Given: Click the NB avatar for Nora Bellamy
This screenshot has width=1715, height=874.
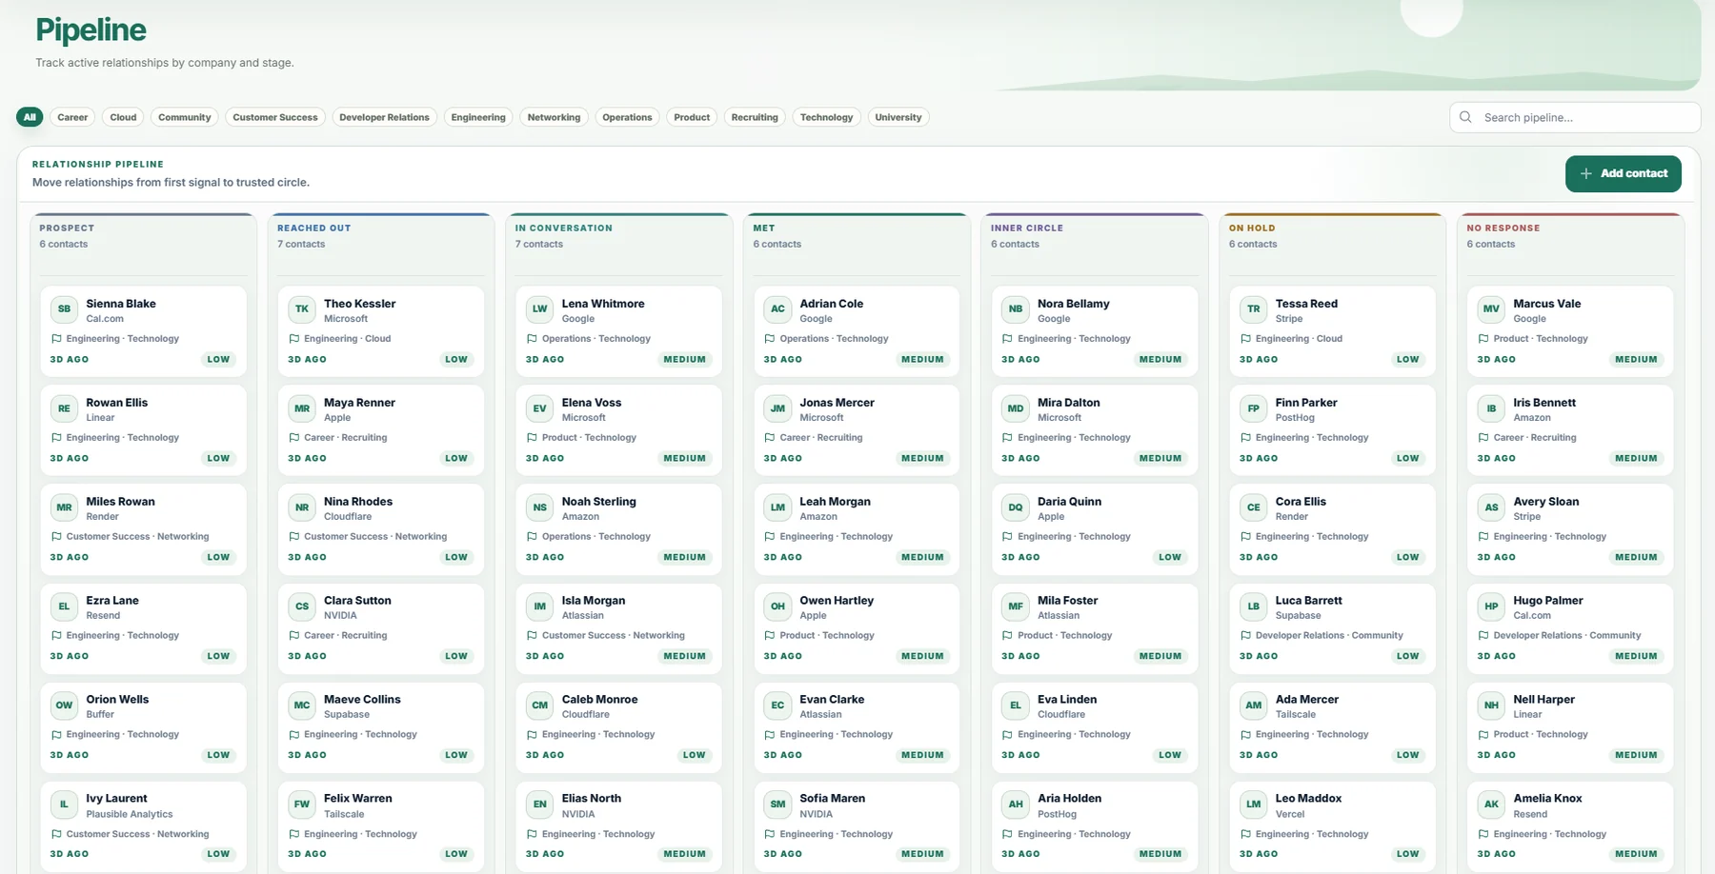Looking at the screenshot, I should click(x=1016, y=309).
